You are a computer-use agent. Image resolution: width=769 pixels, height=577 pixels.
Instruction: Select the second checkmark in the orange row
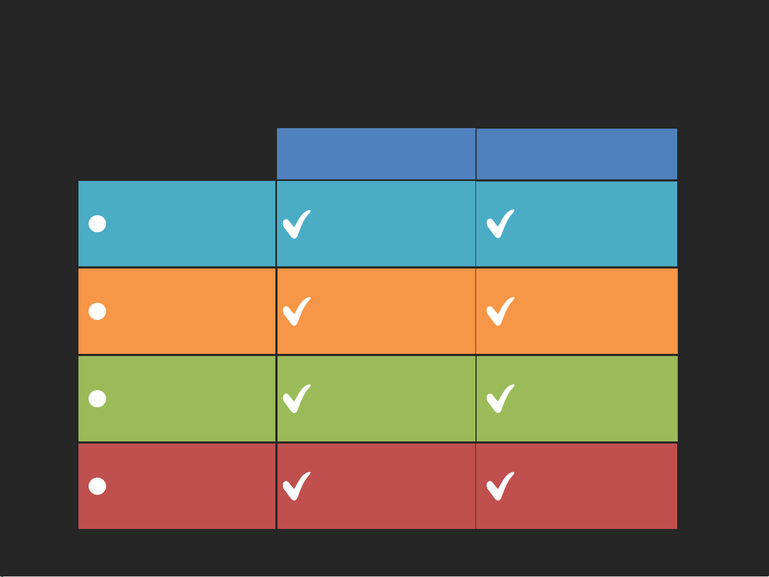point(500,312)
